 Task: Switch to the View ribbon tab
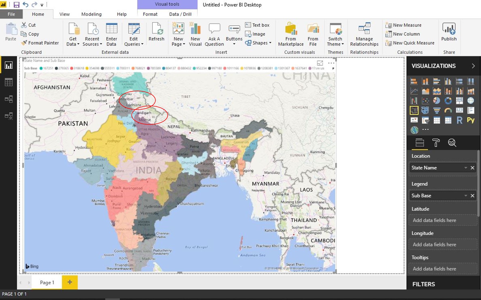[64, 14]
